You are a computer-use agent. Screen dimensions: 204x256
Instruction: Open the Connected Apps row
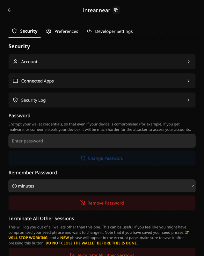point(102,81)
